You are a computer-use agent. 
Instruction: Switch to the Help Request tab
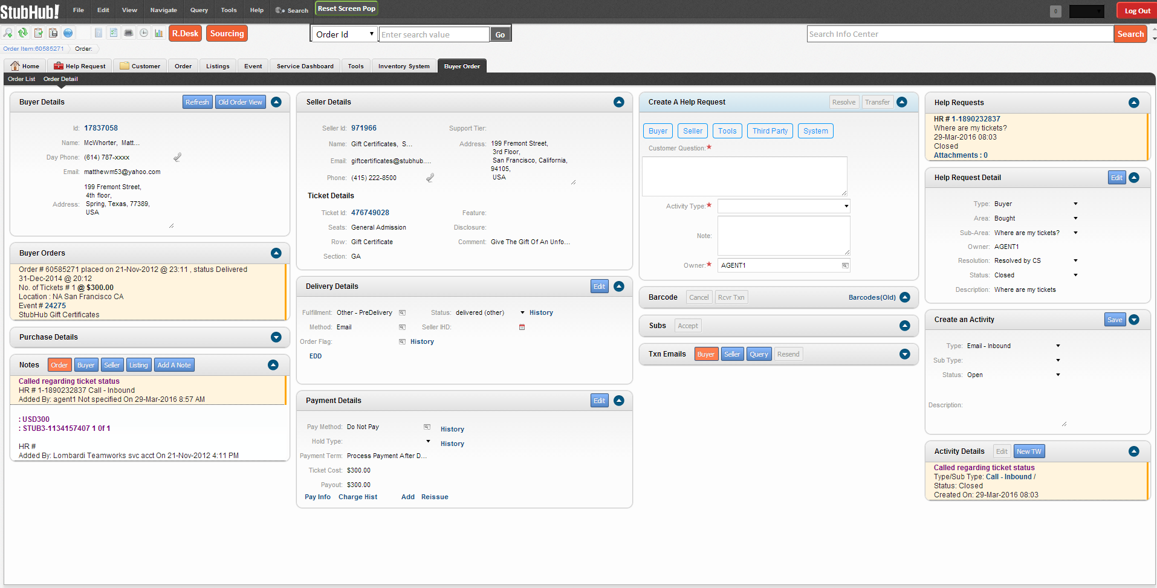pyautogui.click(x=80, y=66)
